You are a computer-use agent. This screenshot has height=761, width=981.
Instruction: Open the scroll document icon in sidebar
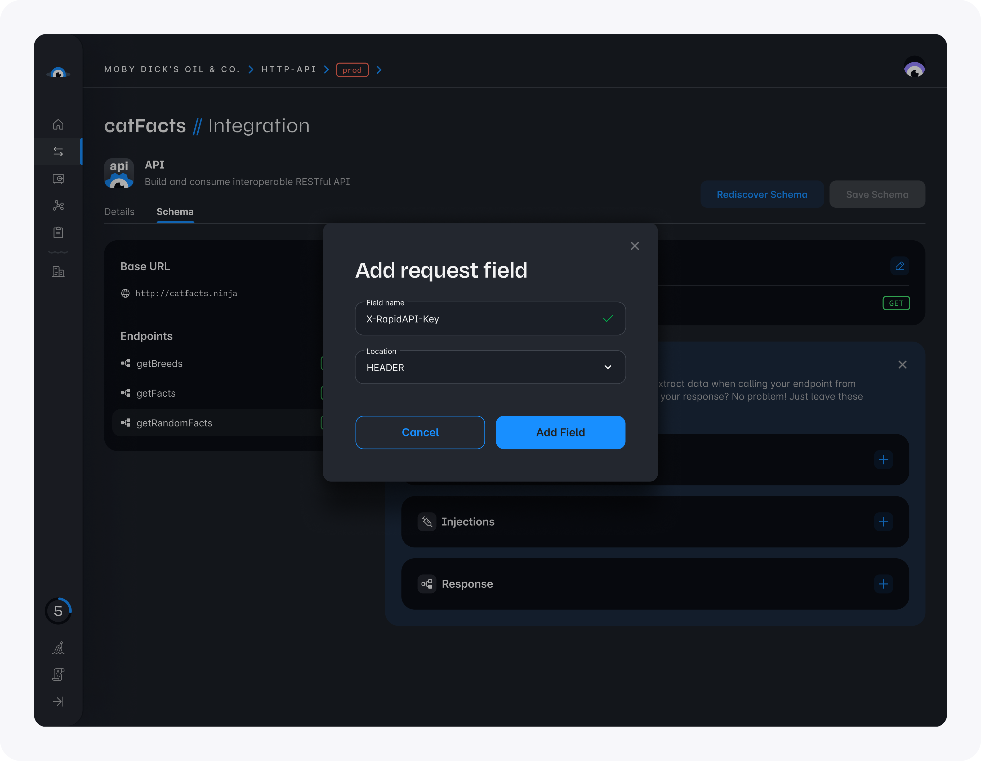pos(58,674)
